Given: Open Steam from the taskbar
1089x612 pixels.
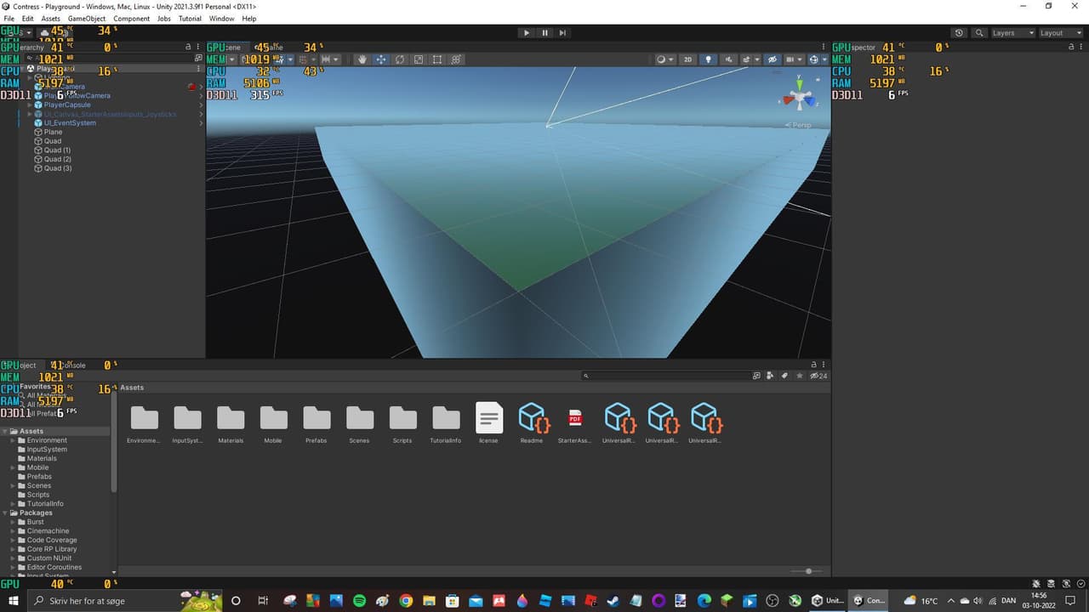Looking at the screenshot, I should tap(613, 600).
